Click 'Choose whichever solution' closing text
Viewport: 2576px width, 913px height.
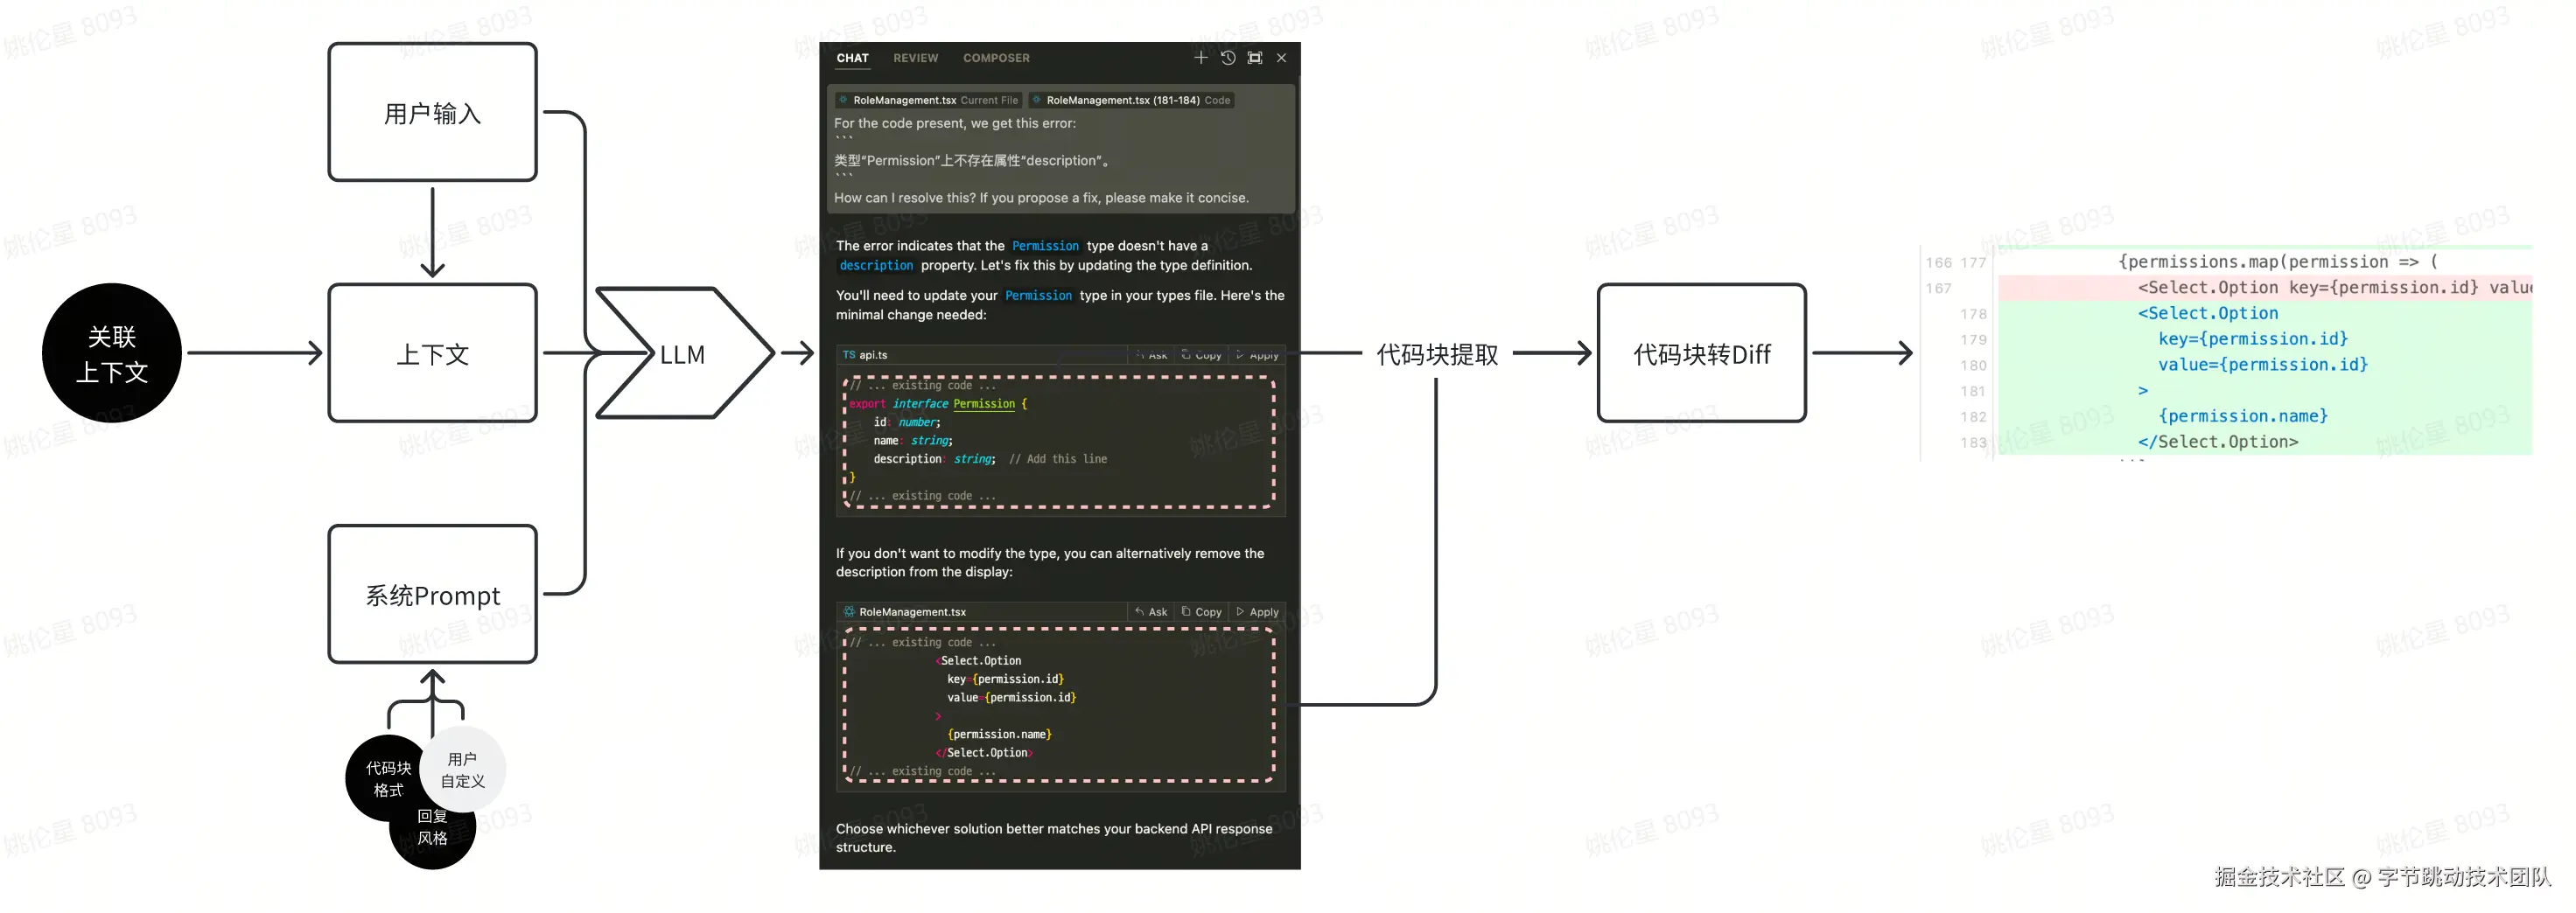click(1054, 838)
